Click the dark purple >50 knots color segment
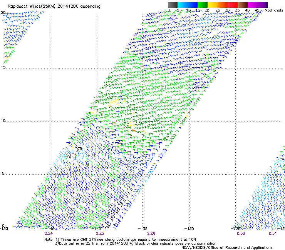The height and width of the screenshot is (250, 285). pyautogui.click(x=267, y=5)
